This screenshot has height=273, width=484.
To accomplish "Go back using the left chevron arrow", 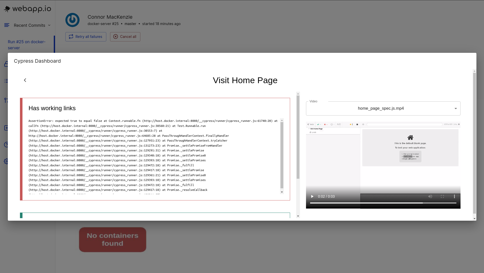I will pos(25,80).
